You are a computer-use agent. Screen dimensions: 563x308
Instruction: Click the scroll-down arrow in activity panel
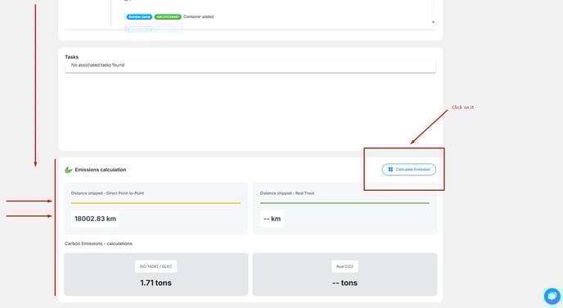point(434,22)
